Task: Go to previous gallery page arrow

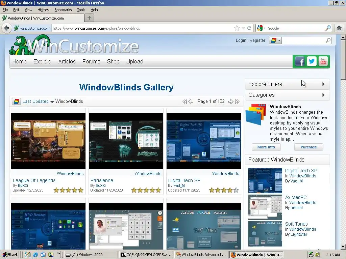Action: click(191, 102)
